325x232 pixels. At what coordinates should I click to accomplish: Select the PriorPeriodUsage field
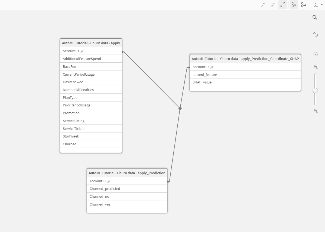(91, 105)
